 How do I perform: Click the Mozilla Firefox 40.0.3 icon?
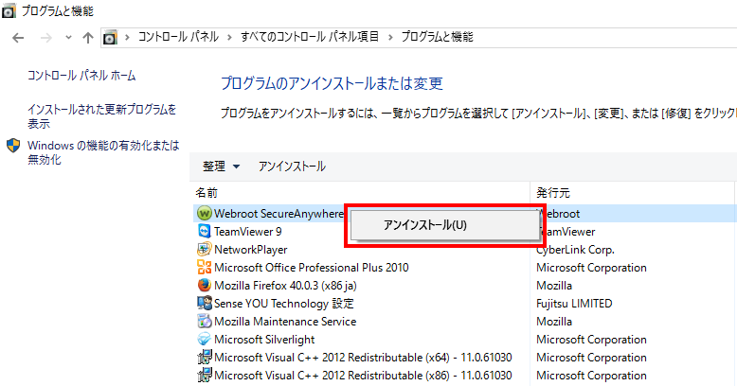(x=204, y=286)
